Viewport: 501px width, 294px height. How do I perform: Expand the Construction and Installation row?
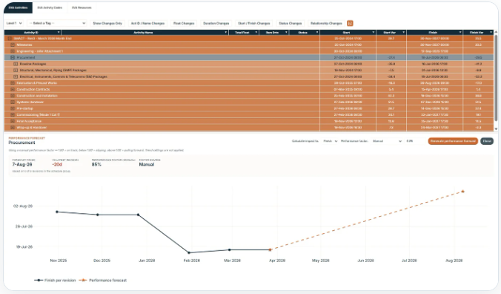point(13,96)
